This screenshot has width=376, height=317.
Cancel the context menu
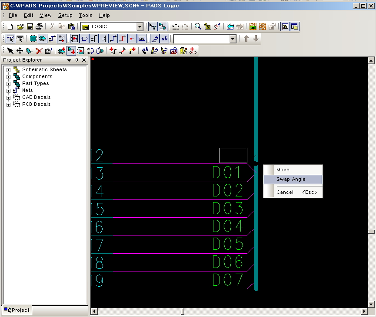tap(293, 193)
